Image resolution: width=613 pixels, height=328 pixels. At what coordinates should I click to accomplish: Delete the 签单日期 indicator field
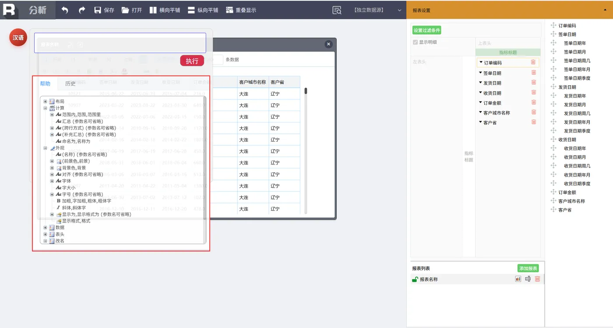[533, 73]
